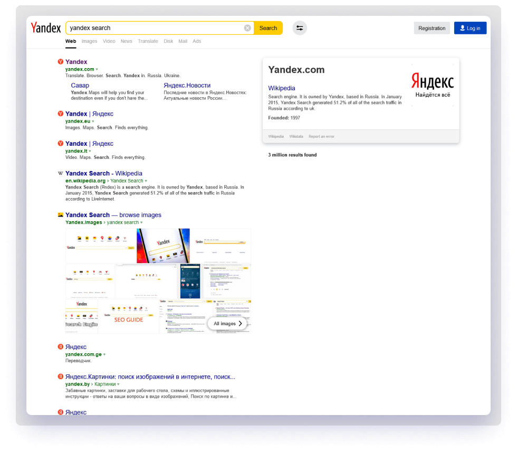517x452 pixels.
Task: Switch to Video tab
Action: tap(109, 41)
